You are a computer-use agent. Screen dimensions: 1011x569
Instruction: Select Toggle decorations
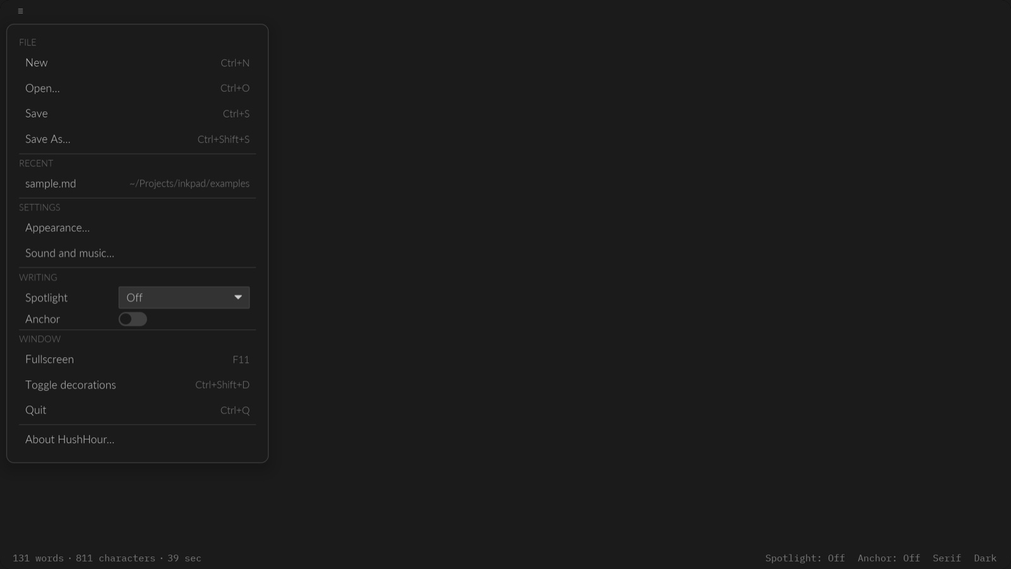[x=137, y=384]
